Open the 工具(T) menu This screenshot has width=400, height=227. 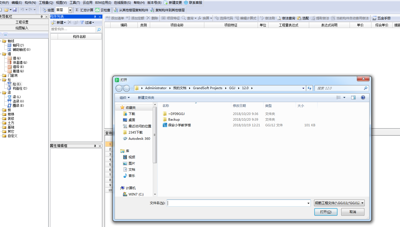coord(75,2)
